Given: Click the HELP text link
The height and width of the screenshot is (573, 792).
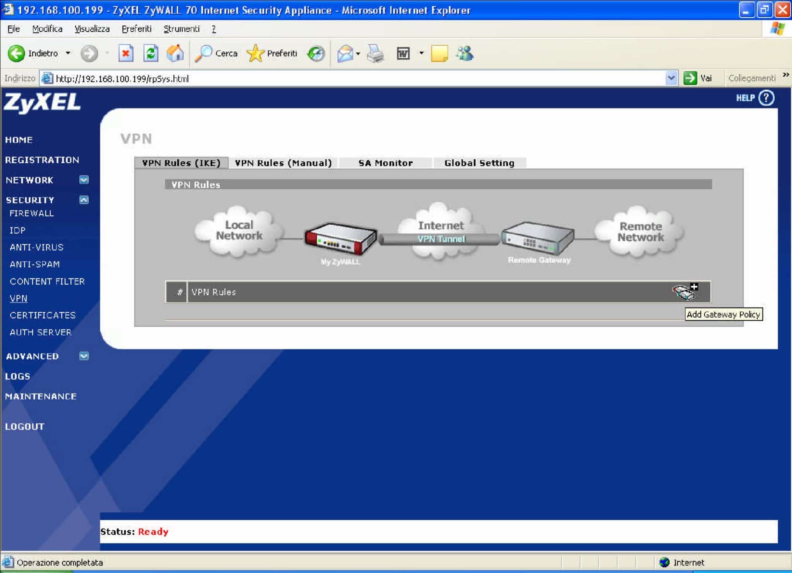Looking at the screenshot, I should (x=745, y=98).
